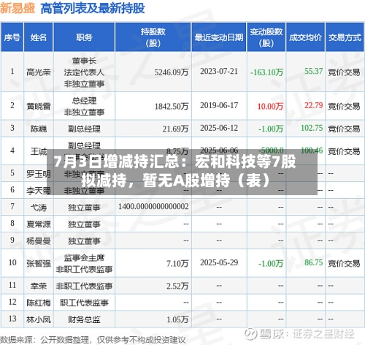Click the holding value 1842.50万

pyautogui.click(x=172, y=106)
